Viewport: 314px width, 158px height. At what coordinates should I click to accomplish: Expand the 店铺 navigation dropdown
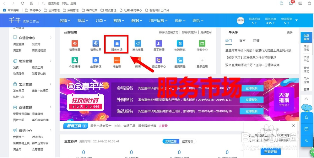click(x=65, y=20)
